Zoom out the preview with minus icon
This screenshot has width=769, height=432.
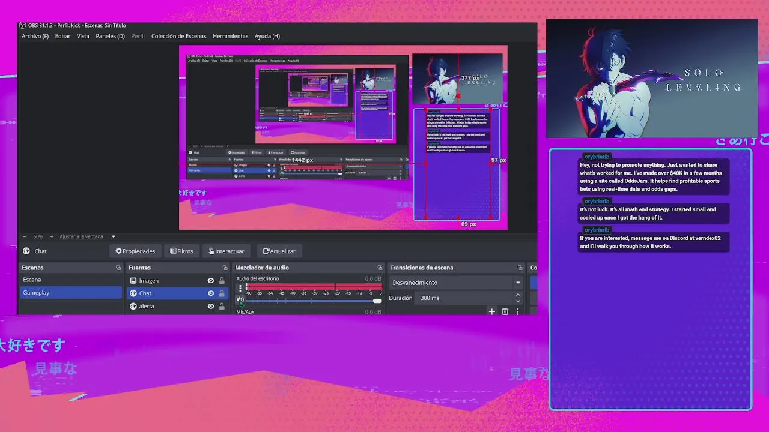[24, 236]
